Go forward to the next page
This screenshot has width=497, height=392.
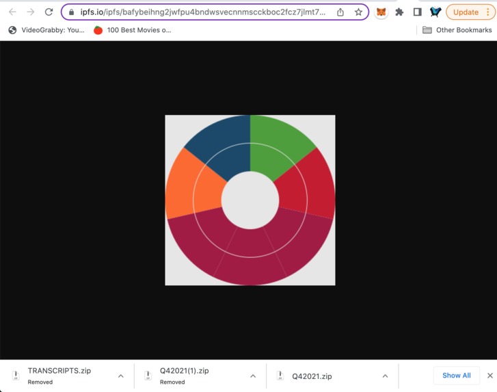(31, 12)
